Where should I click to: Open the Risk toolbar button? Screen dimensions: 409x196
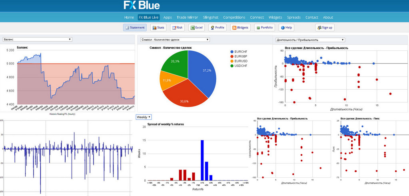(x=178, y=28)
